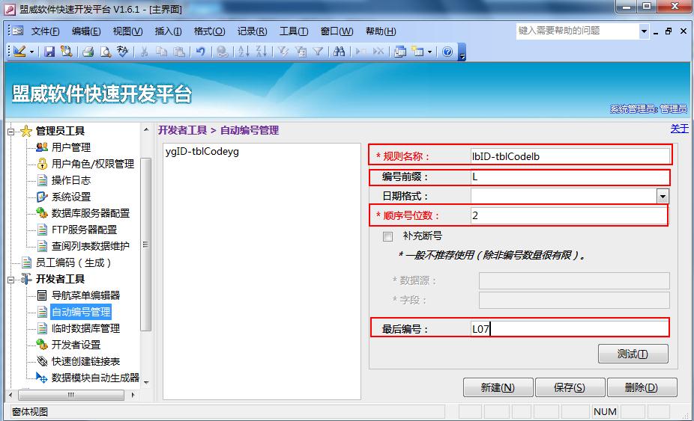Click the blue Help question icon

pos(447,52)
